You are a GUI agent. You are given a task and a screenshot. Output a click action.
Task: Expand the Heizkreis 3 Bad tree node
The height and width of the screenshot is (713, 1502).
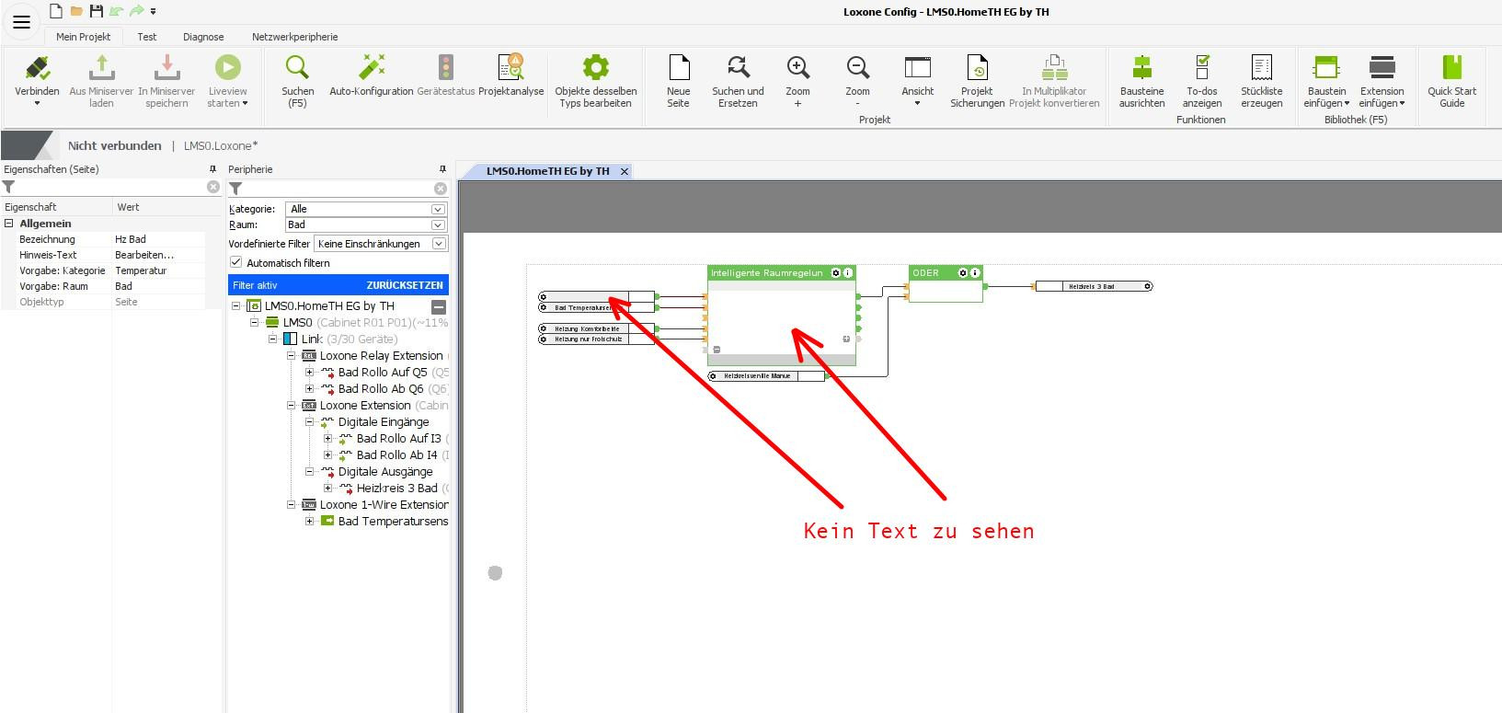pos(328,489)
